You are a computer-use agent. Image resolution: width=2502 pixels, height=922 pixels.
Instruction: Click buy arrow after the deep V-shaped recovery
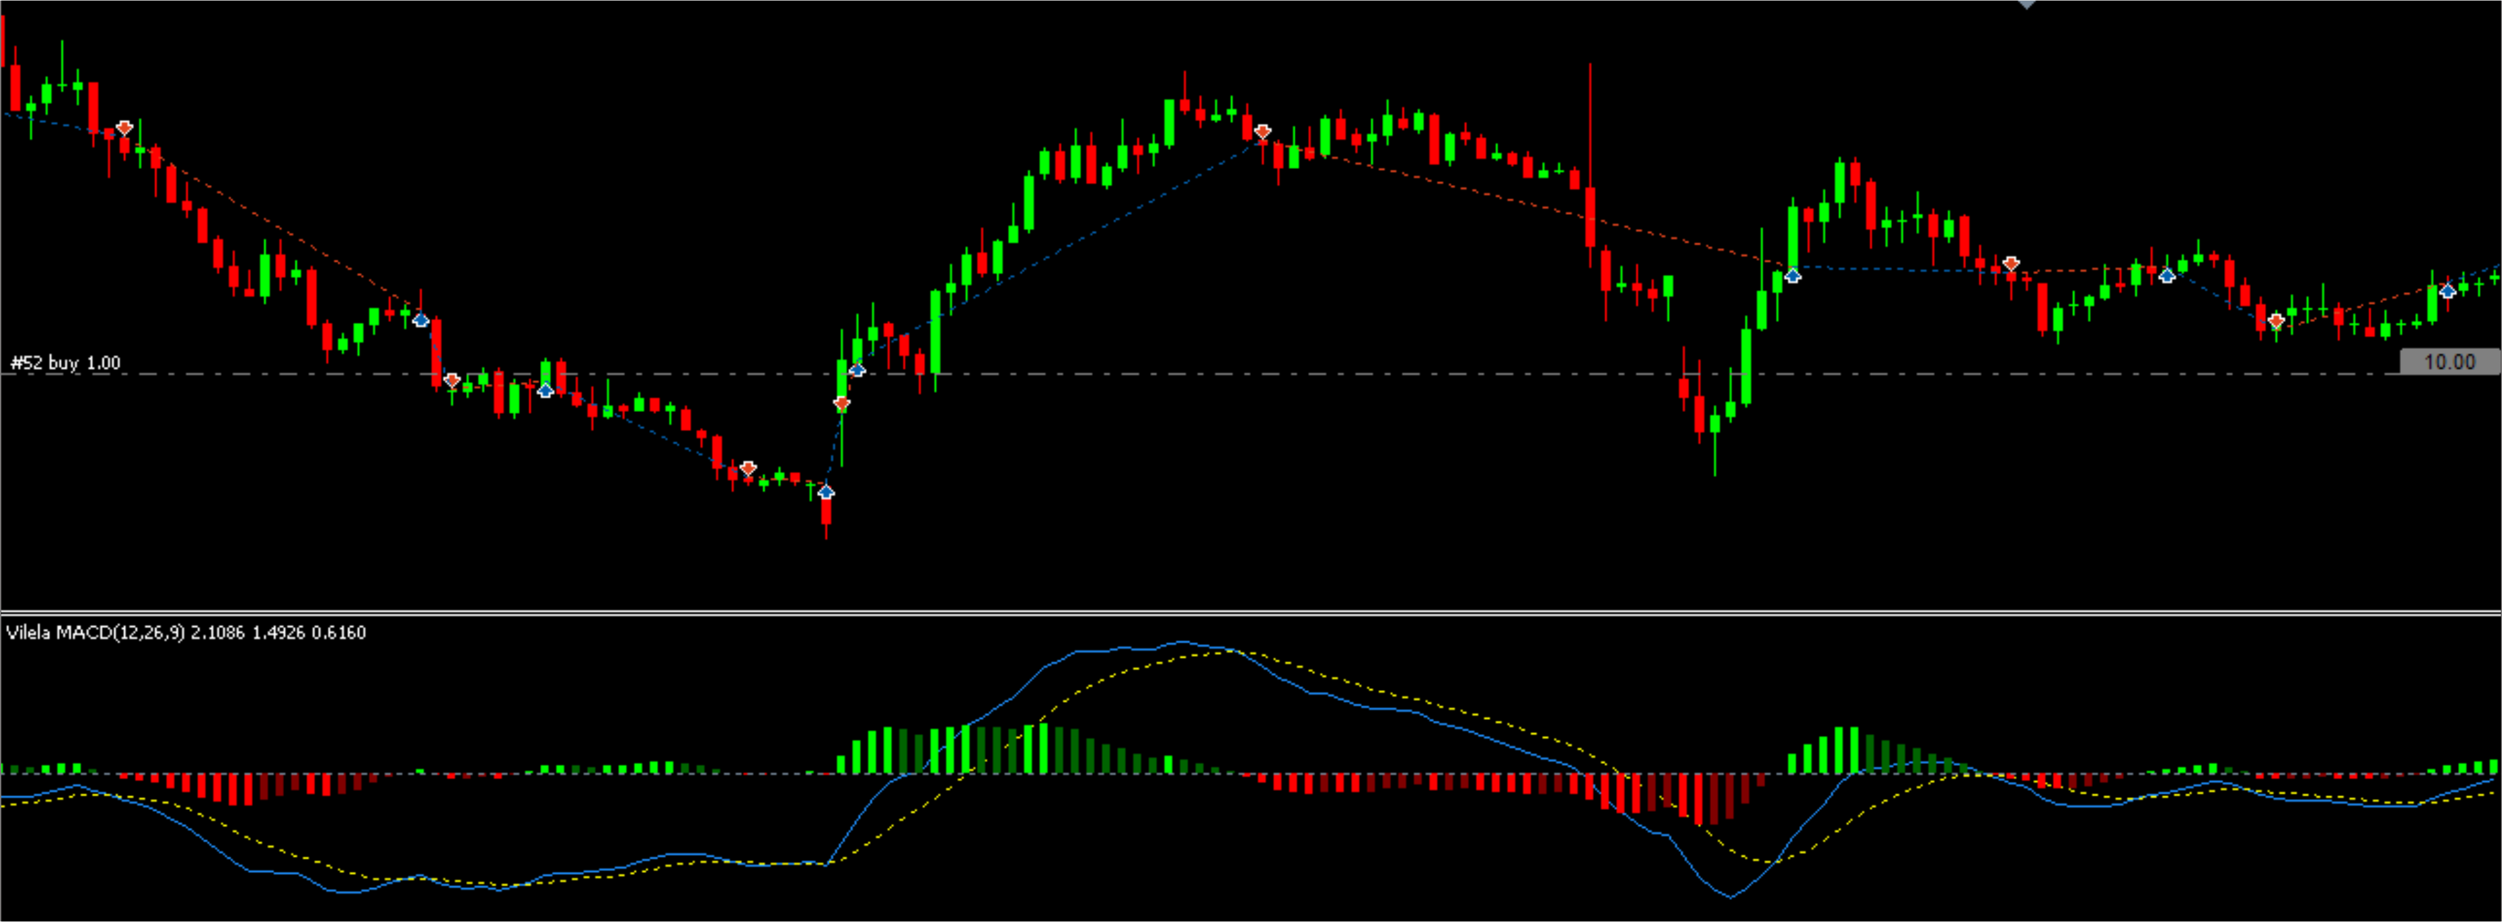[x=1793, y=276]
